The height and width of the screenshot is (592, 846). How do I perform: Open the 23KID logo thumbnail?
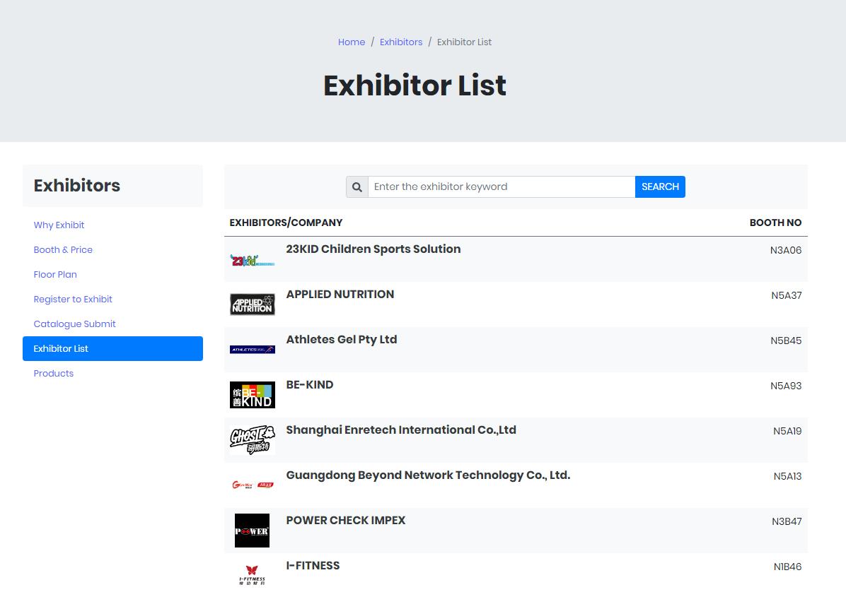pos(253,261)
